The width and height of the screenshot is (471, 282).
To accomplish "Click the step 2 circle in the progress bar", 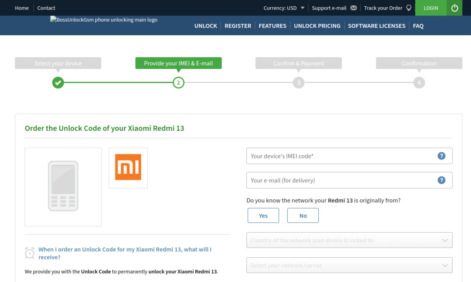I will (178, 83).
